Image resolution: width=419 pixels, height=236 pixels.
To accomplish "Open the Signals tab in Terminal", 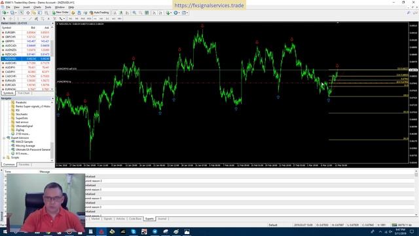I will 108,218.
